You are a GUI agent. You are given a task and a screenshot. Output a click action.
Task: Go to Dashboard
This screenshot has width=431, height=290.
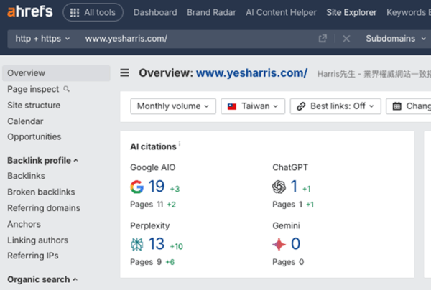point(155,12)
